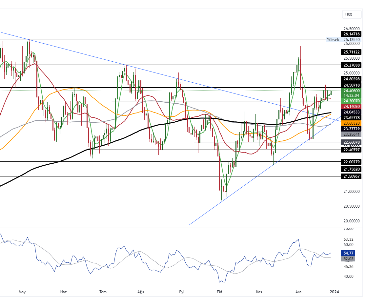Click the 2024 label on time axis
Screen dimensions: 366x308
[335, 291]
